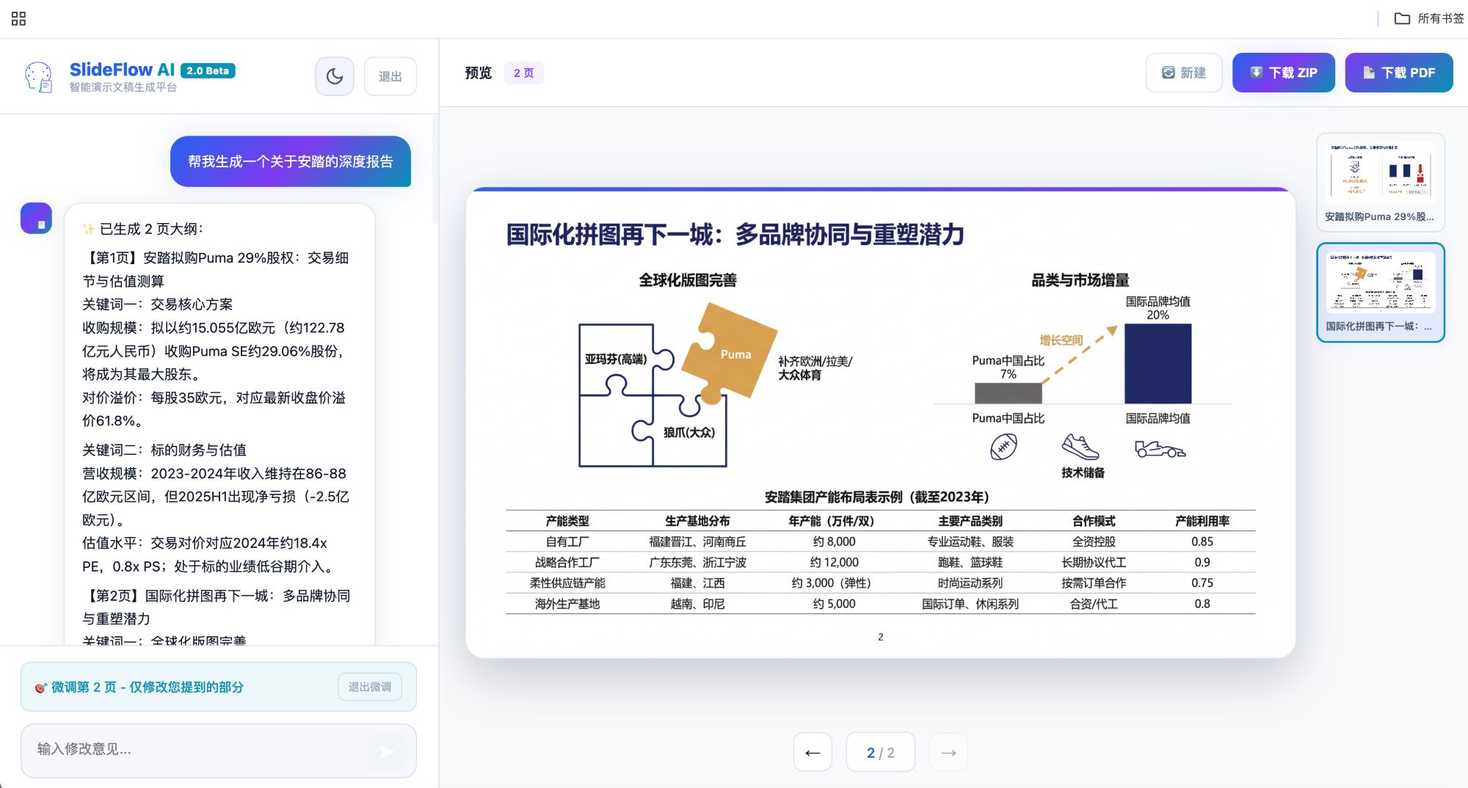Switch to the 预览 tab
This screenshot has height=788, width=1468.
tap(477, 73)
